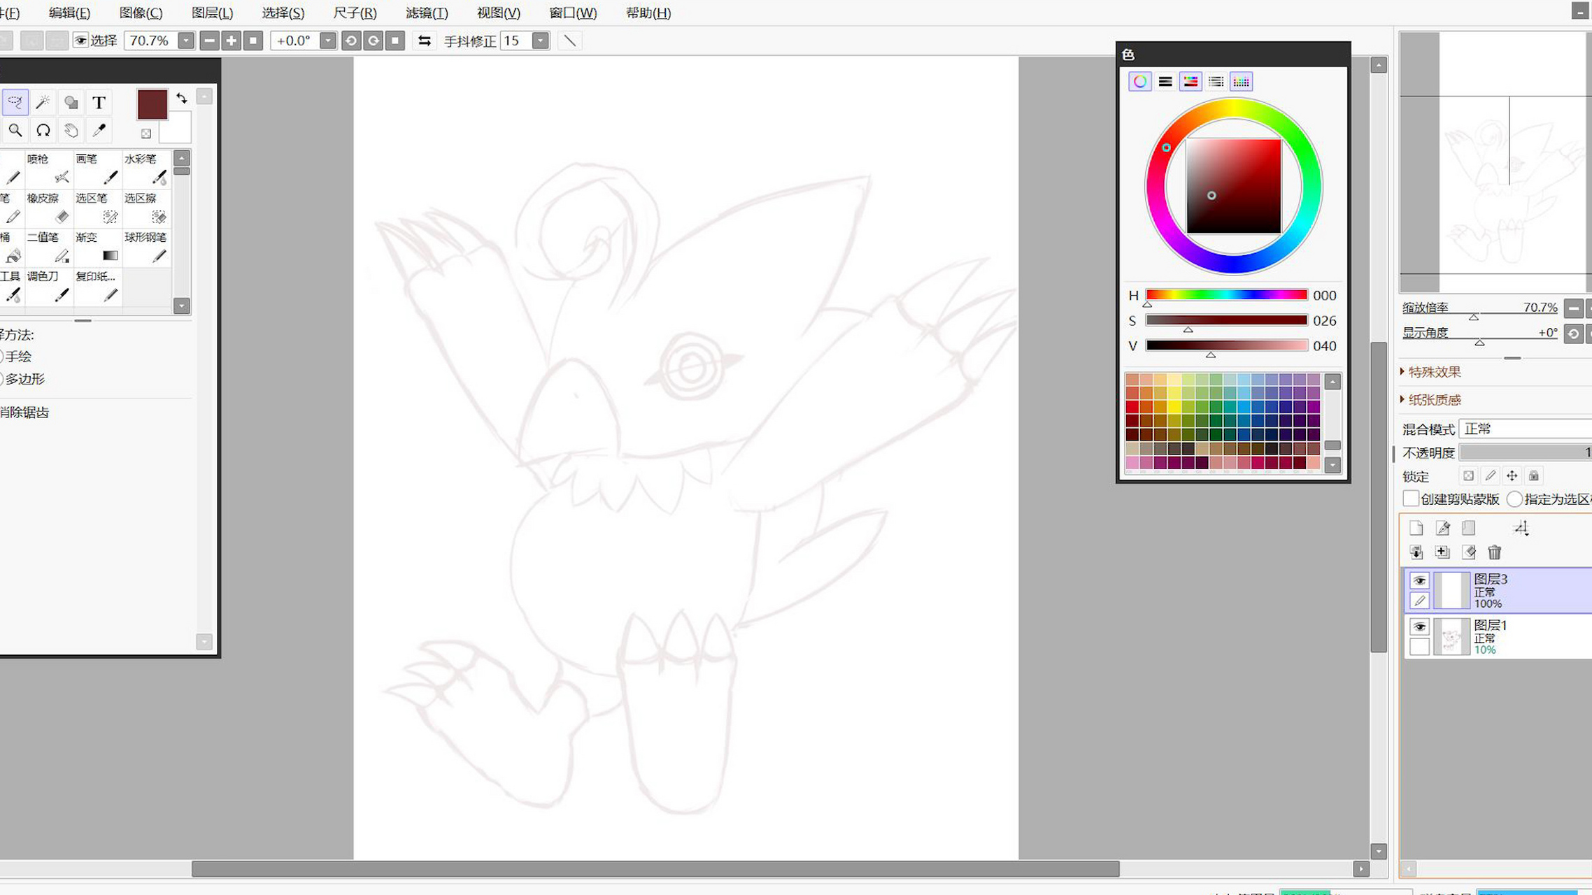
Task: Reset zoom with toolbar square button
Action: [x=253, y=41]
